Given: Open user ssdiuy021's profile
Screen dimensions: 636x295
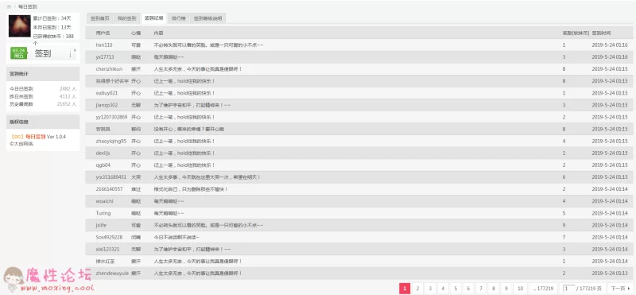Looking at the screenshot, I should tap(107, 93).
